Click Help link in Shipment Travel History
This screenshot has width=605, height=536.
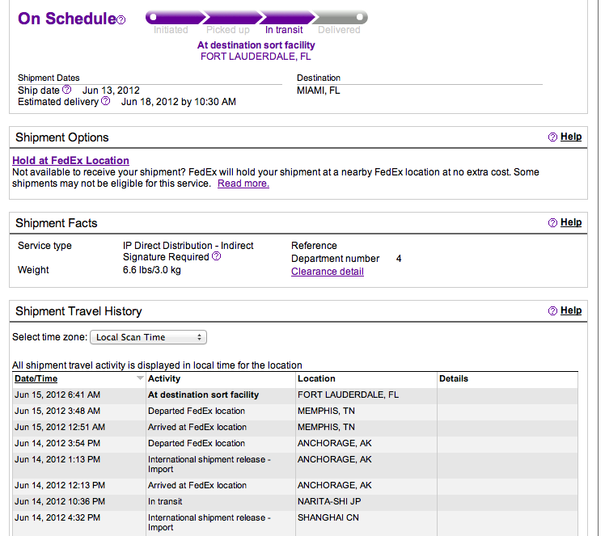pos(571,310)
